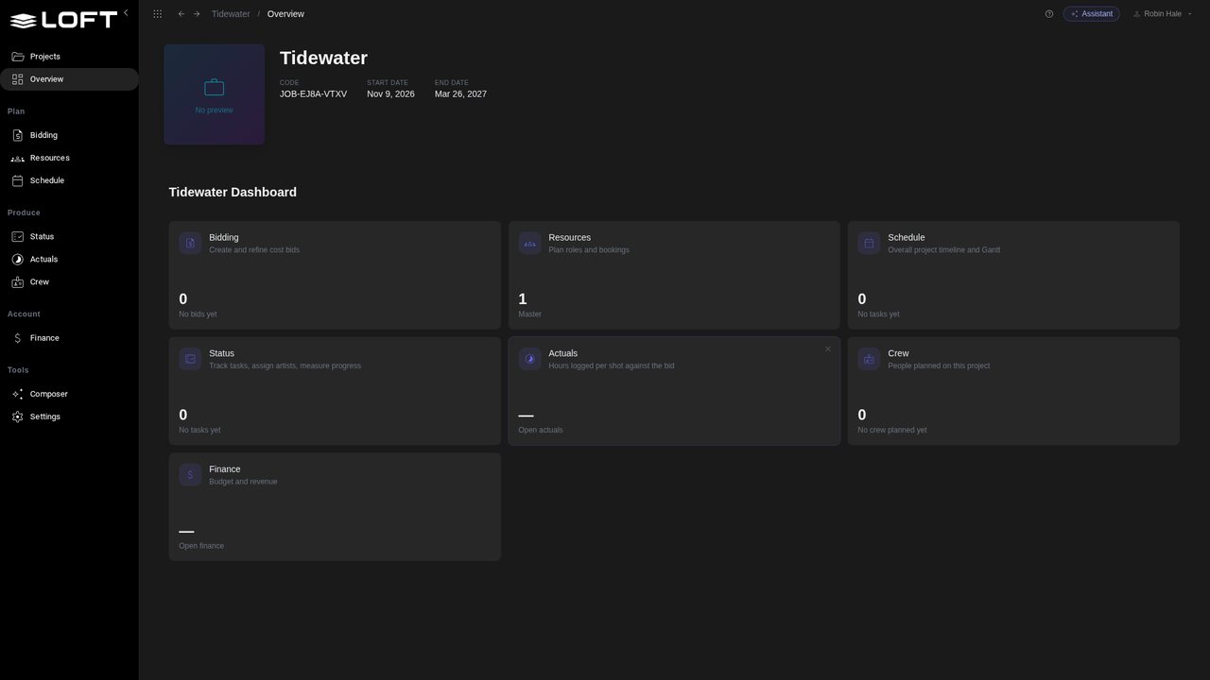Click 'Track tasks, assign artists, measure progress'
This screenshot has width=1210, height=680.
(x=285, y=366)
